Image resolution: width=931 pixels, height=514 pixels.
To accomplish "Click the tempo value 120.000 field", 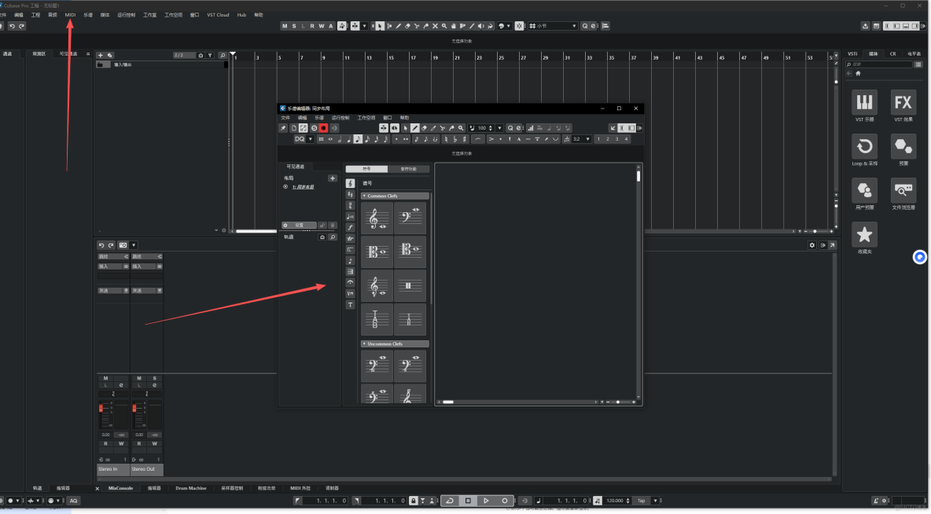I will [615, 501].
